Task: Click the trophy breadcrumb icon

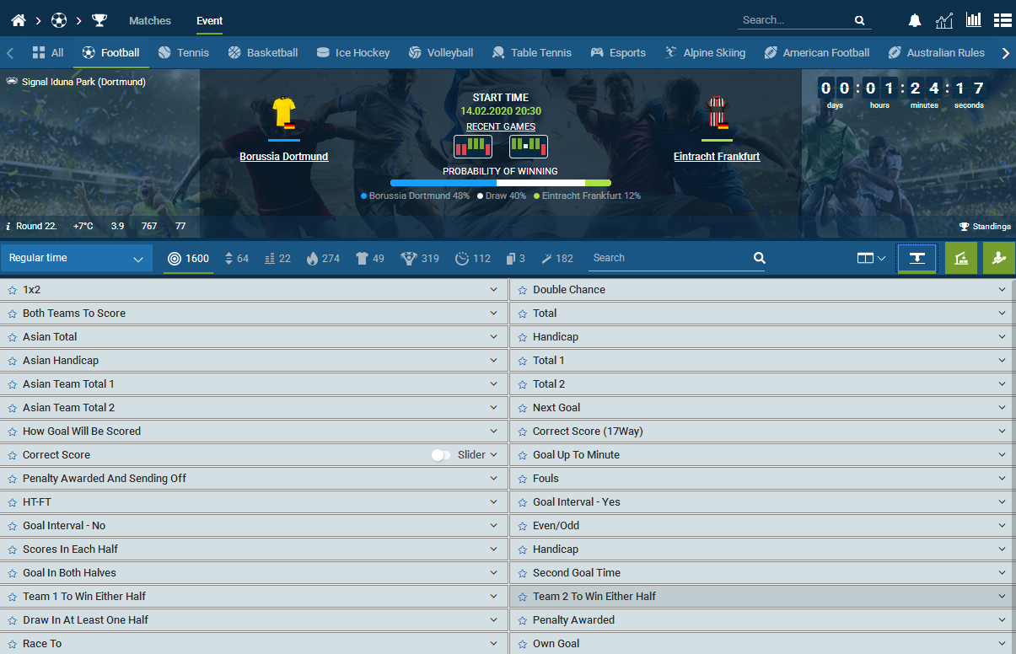Action: pyautogui.click(x=99, y=20)
